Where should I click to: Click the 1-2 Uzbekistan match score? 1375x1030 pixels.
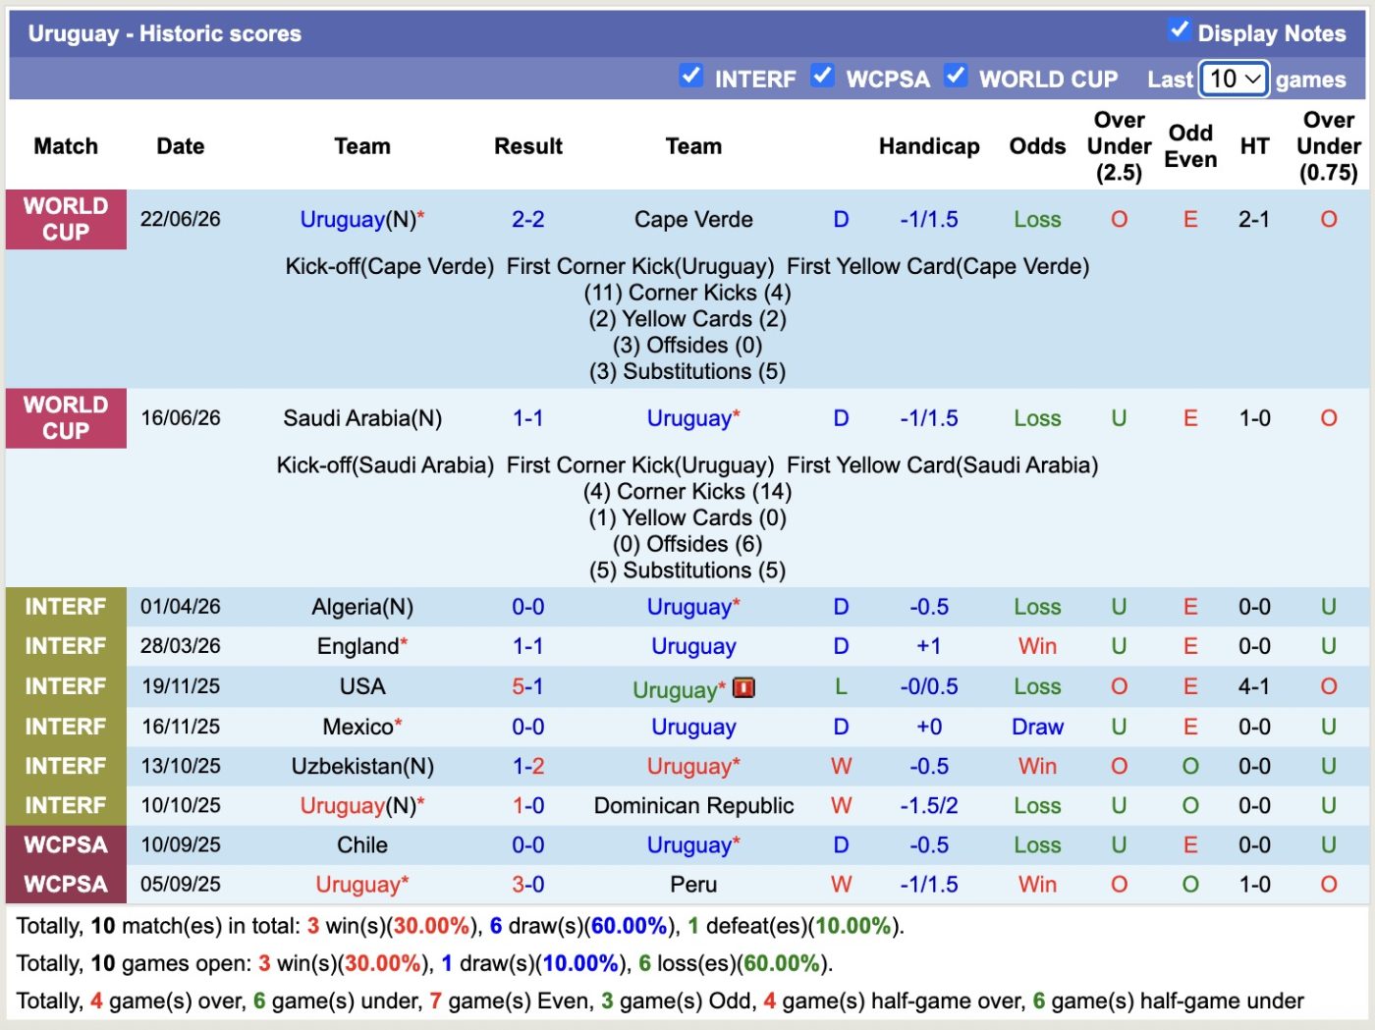coord(527,766)
